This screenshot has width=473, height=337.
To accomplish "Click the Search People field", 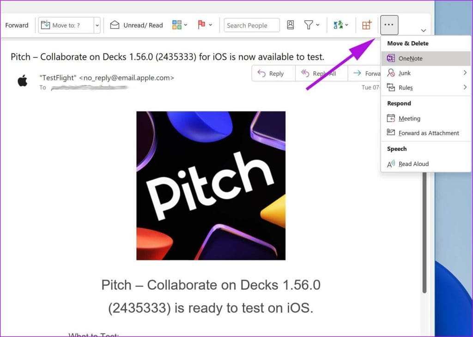I will point(251,25).
